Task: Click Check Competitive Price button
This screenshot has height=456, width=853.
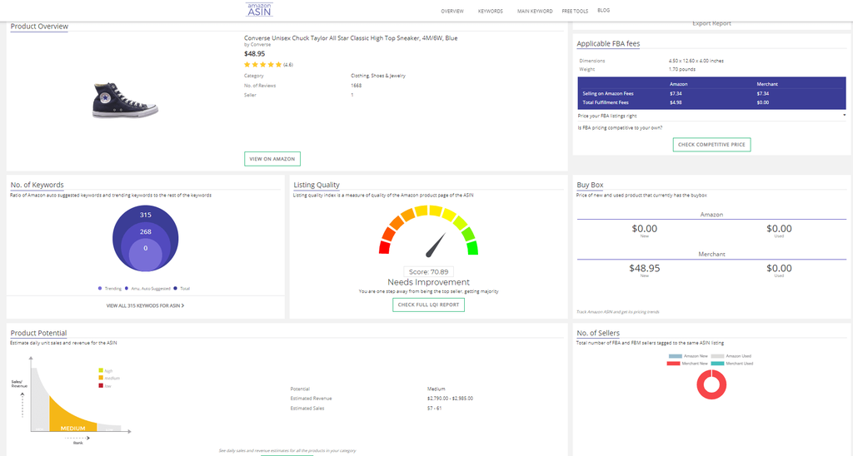Action: (x=711, y=145)
